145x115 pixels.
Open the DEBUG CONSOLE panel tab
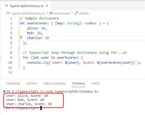click(54, 84)
